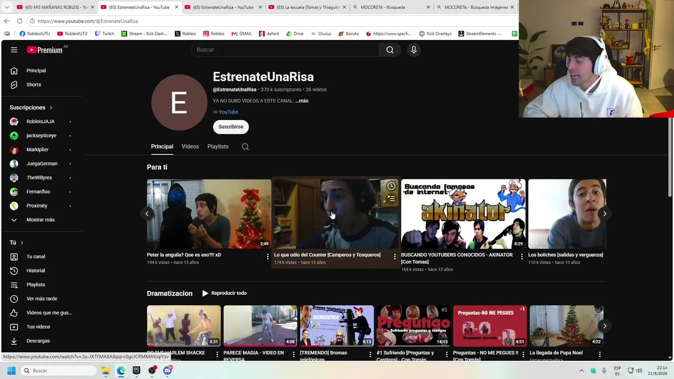
Task: Select the channel Principal tab
Action: [162, 146]
